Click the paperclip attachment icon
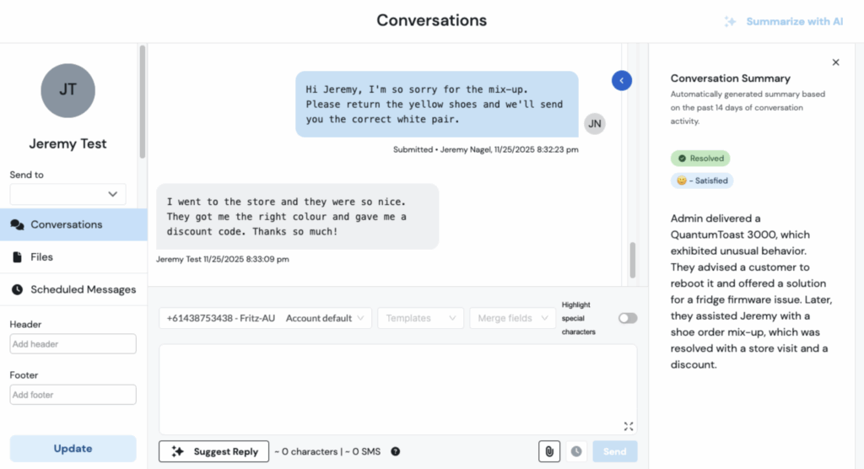Image resolution: width=864 pixels, height=469 pixels. (x=549, y=451)
